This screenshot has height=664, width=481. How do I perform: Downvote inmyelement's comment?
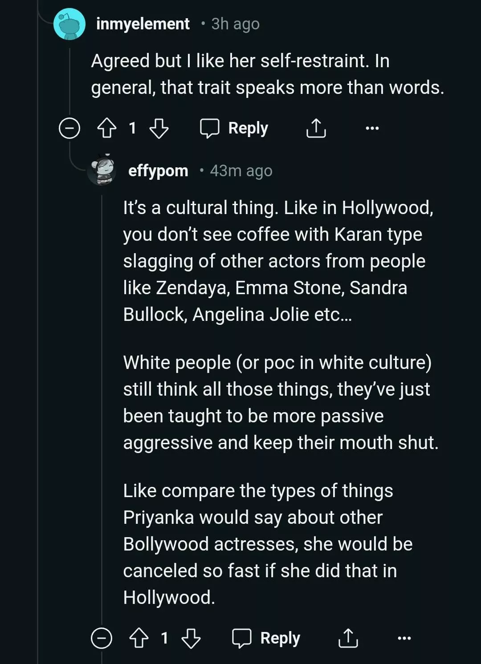coord(159,129)
